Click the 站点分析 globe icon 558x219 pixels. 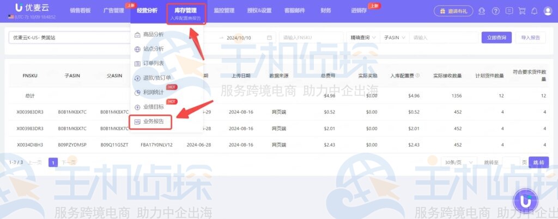[137, 49]
